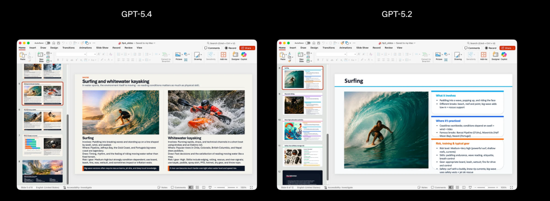
Task: Expand Share dropdown arrow in GPT-5.4 window
Action: (x=253, y=48)
